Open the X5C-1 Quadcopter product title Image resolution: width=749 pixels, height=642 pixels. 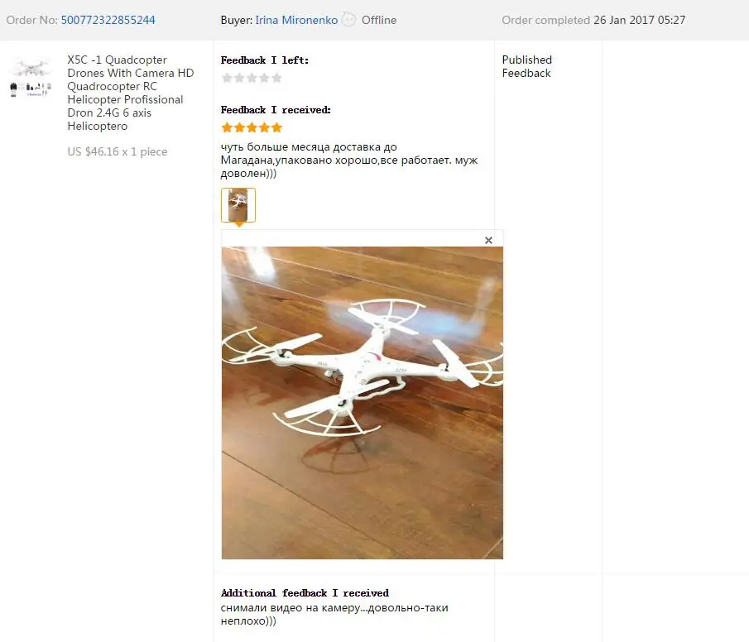pyautogui.click(x=131, y=93)
